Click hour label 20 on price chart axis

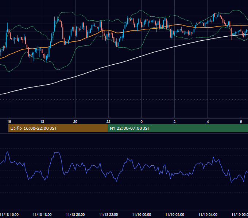click(x=75, y=122)
